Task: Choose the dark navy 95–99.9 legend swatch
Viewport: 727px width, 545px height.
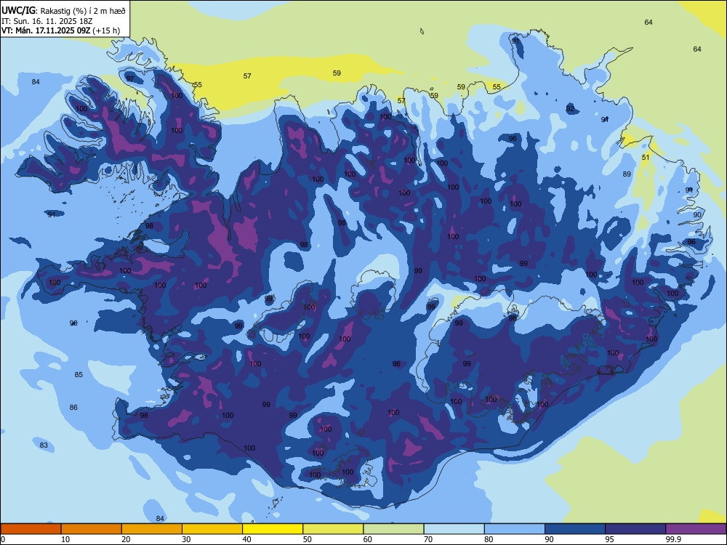Action: [635, 529]
